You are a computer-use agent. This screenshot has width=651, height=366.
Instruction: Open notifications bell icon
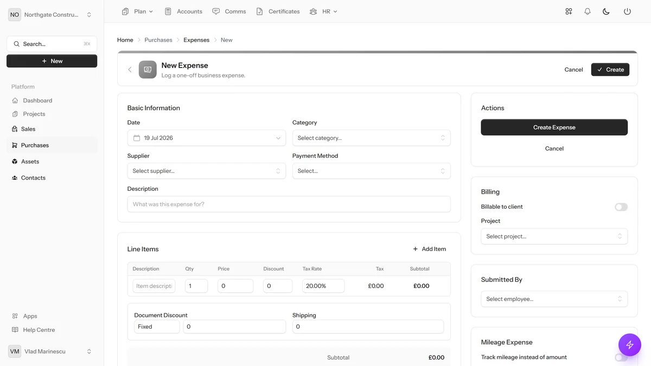[x=588, y=11]
